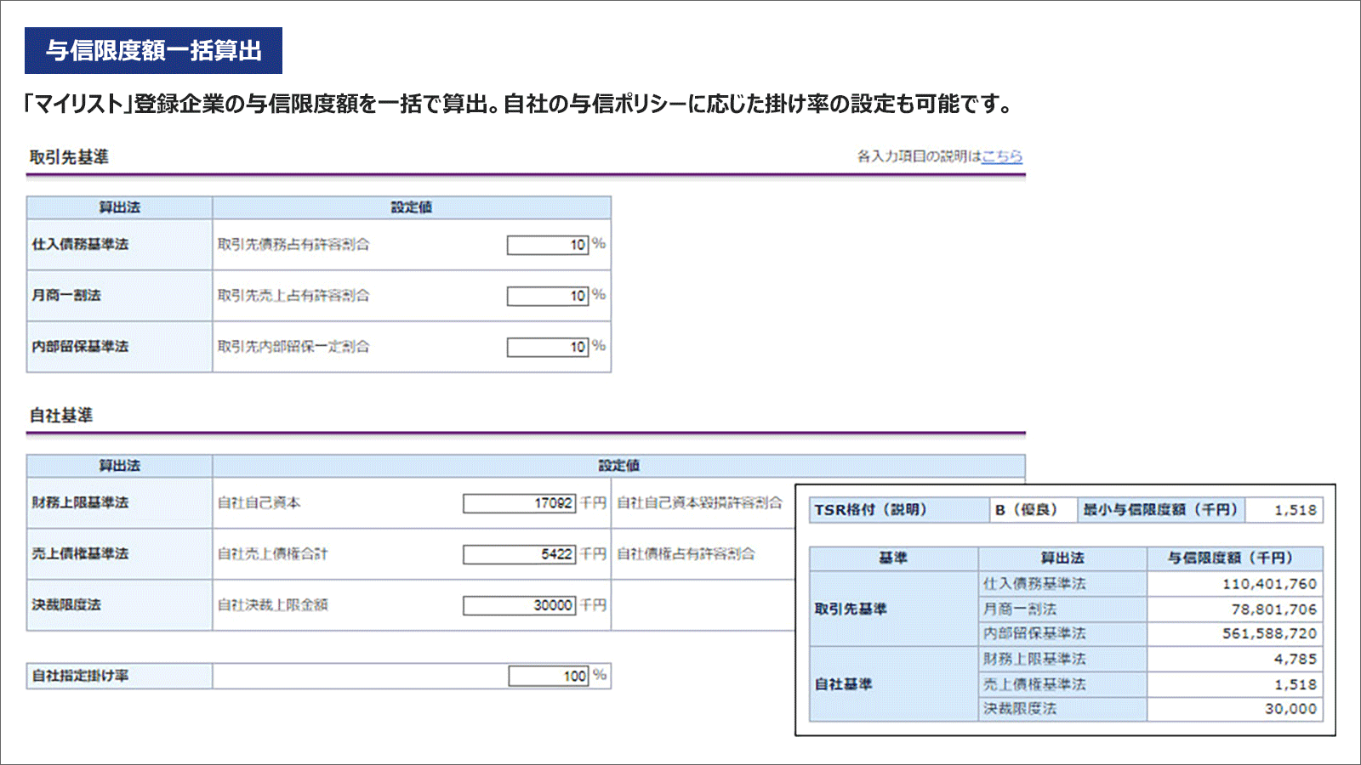Viewport: 1361px width, 765px height.
Task: Focus the 自社売上債権合計 input field
Action: (519, 554)
